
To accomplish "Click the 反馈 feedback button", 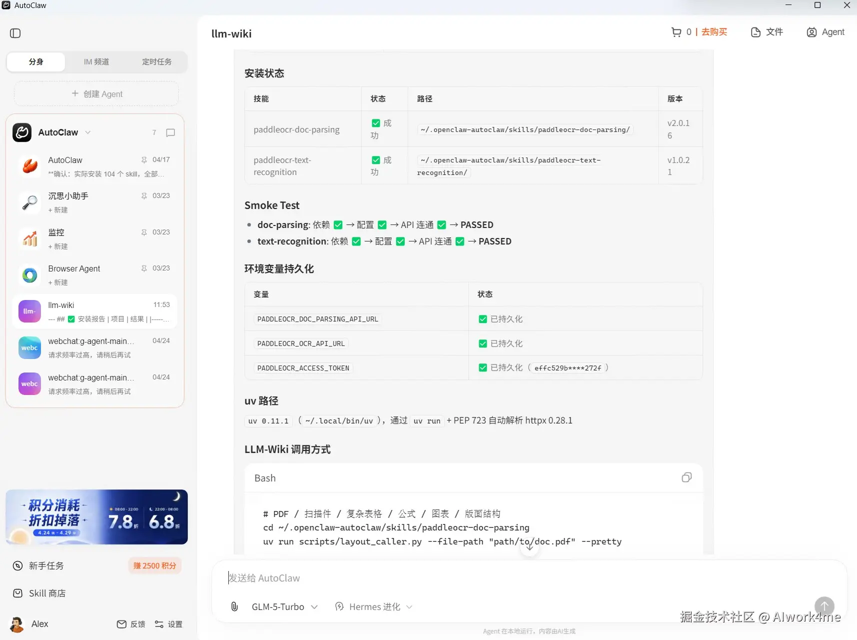I will [x=131, y=624].
